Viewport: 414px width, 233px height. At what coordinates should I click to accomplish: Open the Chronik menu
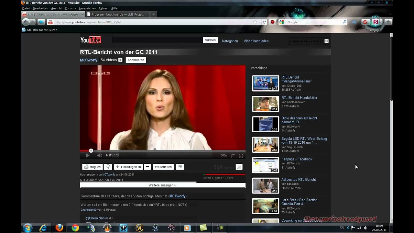click(x=71, y=8)
